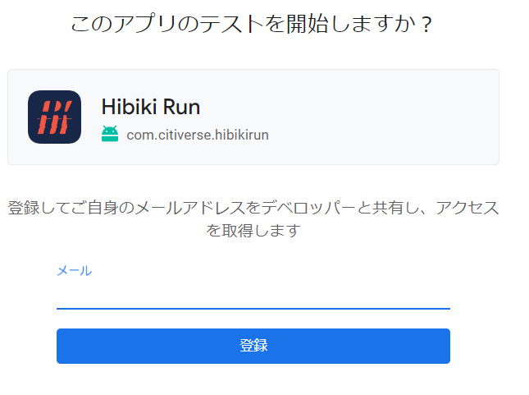
Task: Click the blue underline of the mail field
Action: [x=253, y=309]
